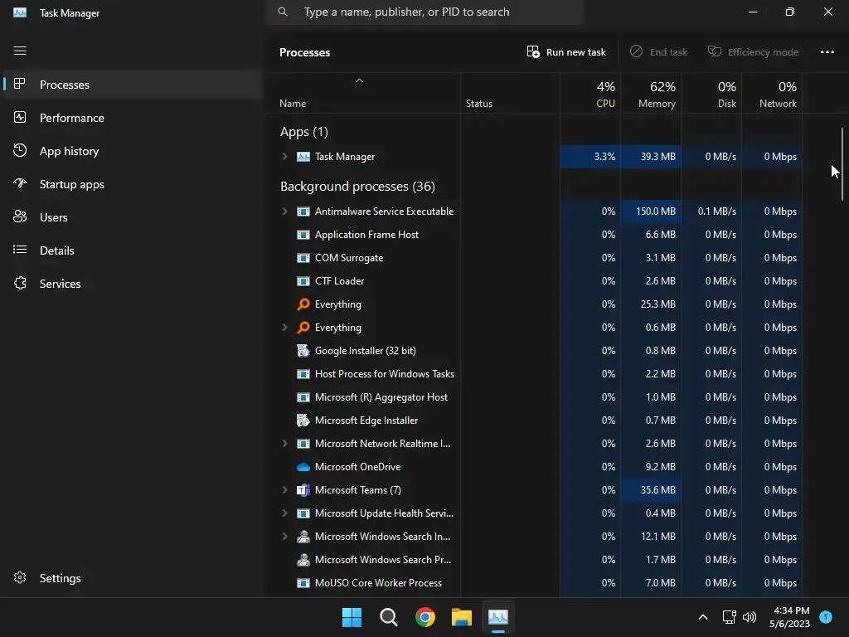Select Host Process for Windows Tasks
Screen dimensions: 849x637
click(535, 374)
